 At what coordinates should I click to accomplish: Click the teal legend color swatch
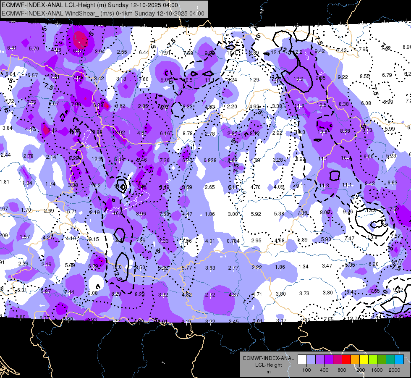pos(390,359)
